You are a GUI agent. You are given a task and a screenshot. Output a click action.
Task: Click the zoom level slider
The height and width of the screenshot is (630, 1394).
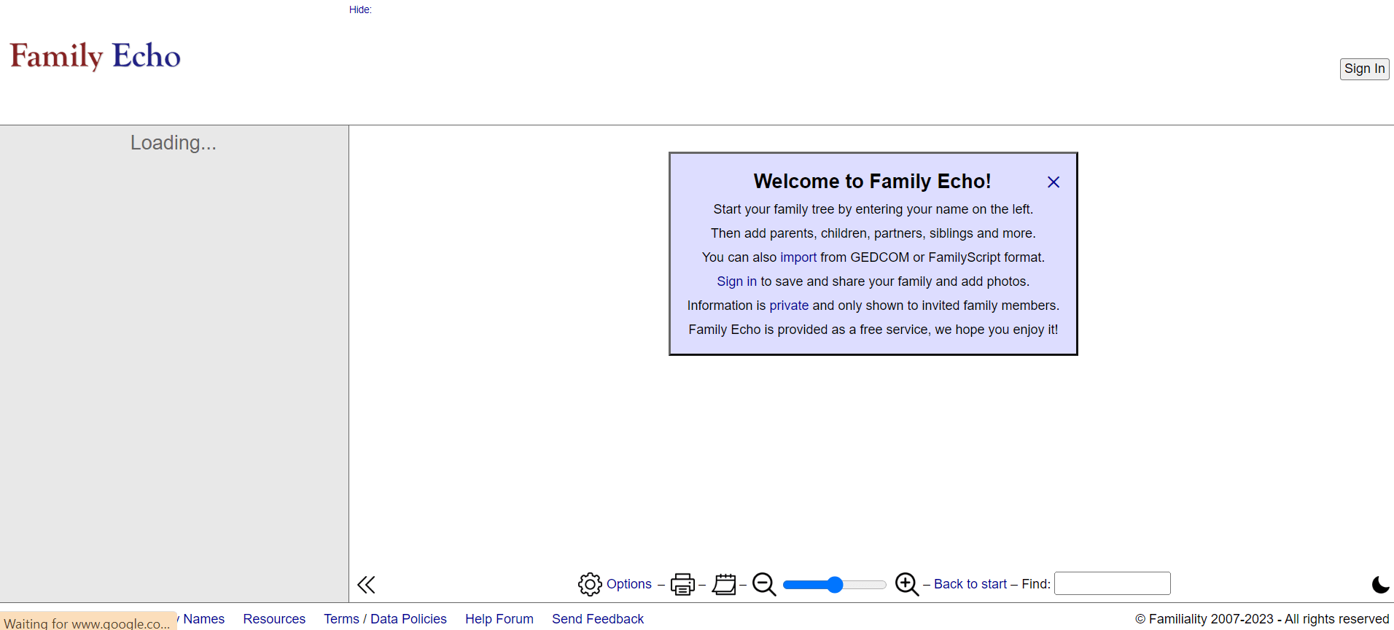tap(834, 584)
